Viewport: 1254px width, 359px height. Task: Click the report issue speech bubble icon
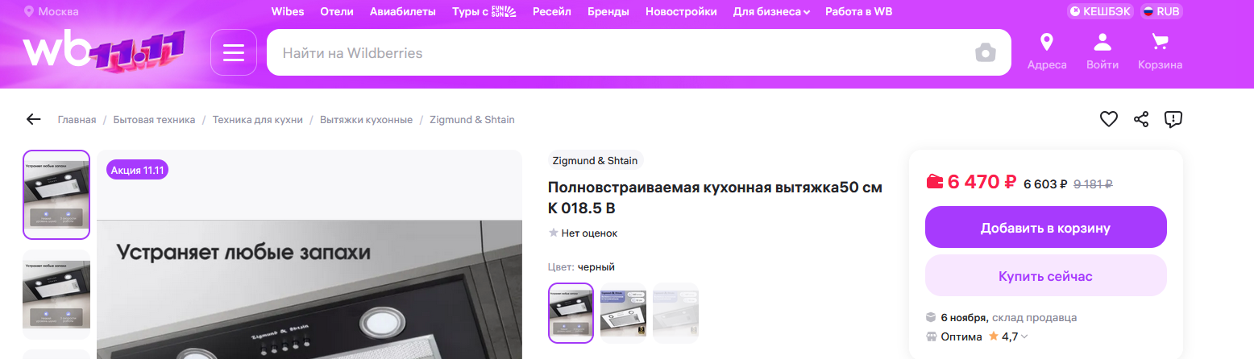coord(1173,119)
